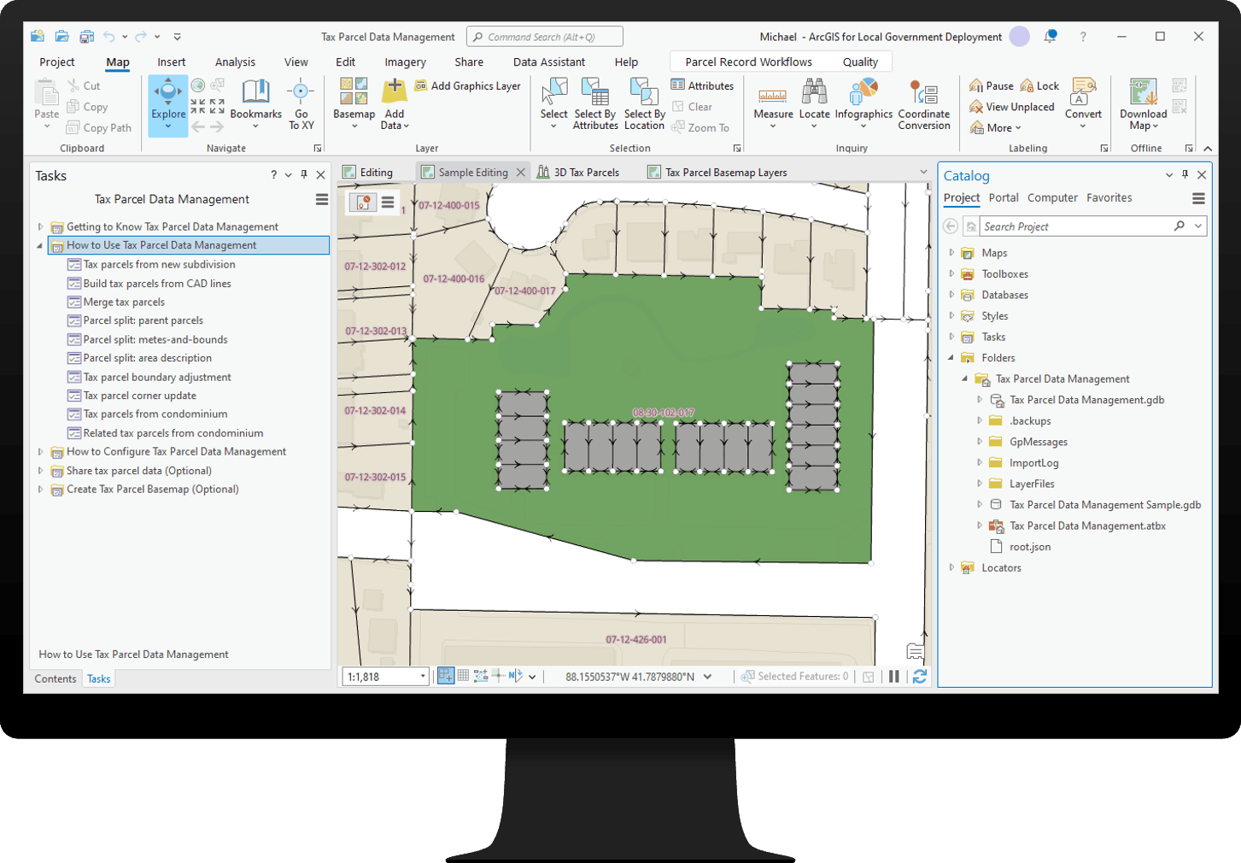Open Tax parcel boundary adjustment task
Image resolution: width=1241 pixels, height=863 pixels.
[157, 377]
